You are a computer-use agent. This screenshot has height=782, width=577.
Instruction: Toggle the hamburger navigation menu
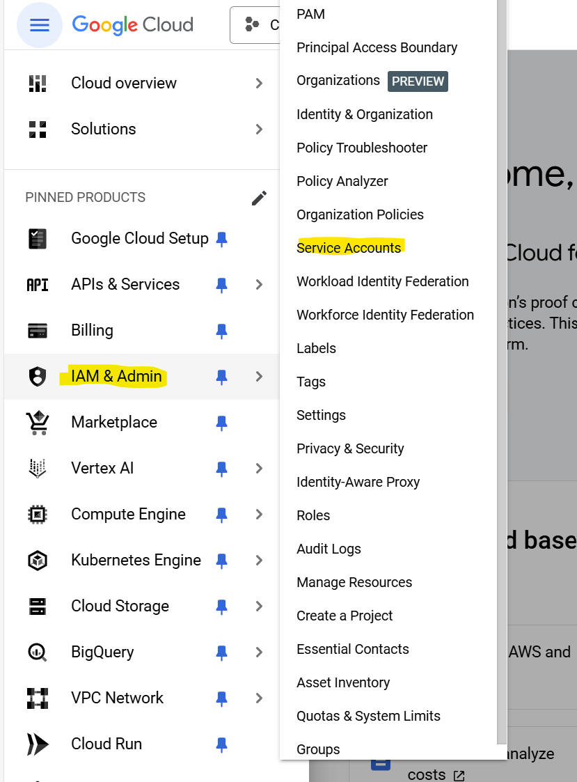click(x=40, y=25)
